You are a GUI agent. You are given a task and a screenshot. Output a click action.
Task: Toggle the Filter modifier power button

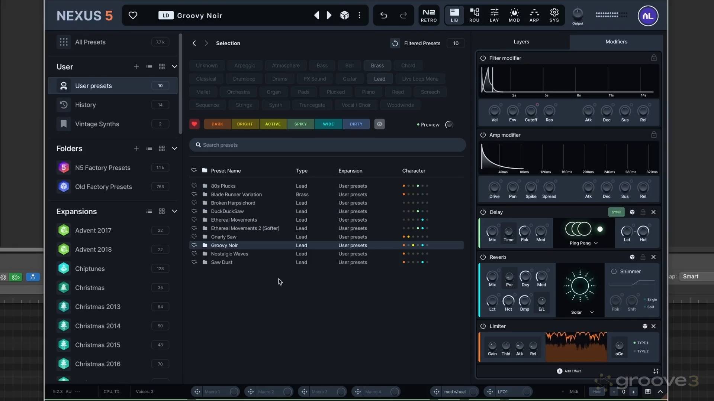pyautogui.click(x=483, y=58)
